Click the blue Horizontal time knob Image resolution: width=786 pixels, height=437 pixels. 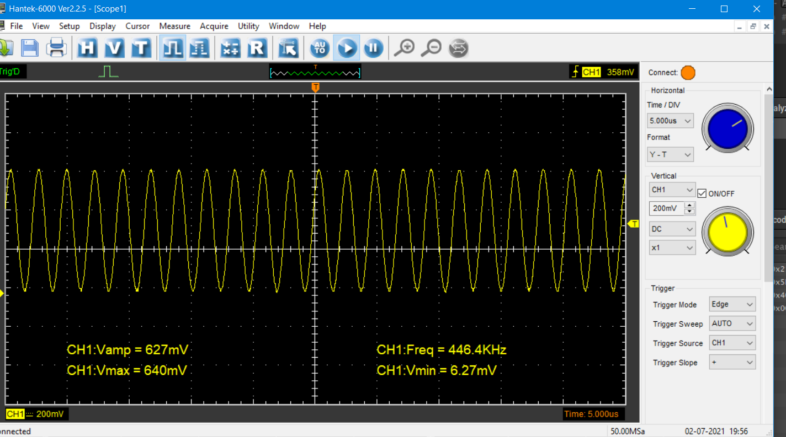tap(727, 128)
